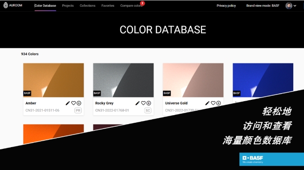Screen dimensions: 304x170
Task: Add Rocky Grey using plus icon
Action: (x=149, y=103)
